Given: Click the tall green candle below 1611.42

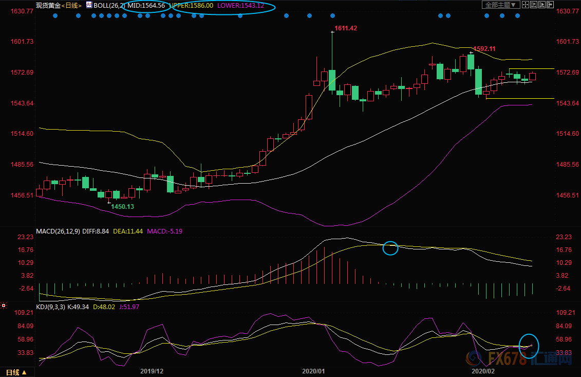Looking at the screenshot, I should click(x=332, y=80).
